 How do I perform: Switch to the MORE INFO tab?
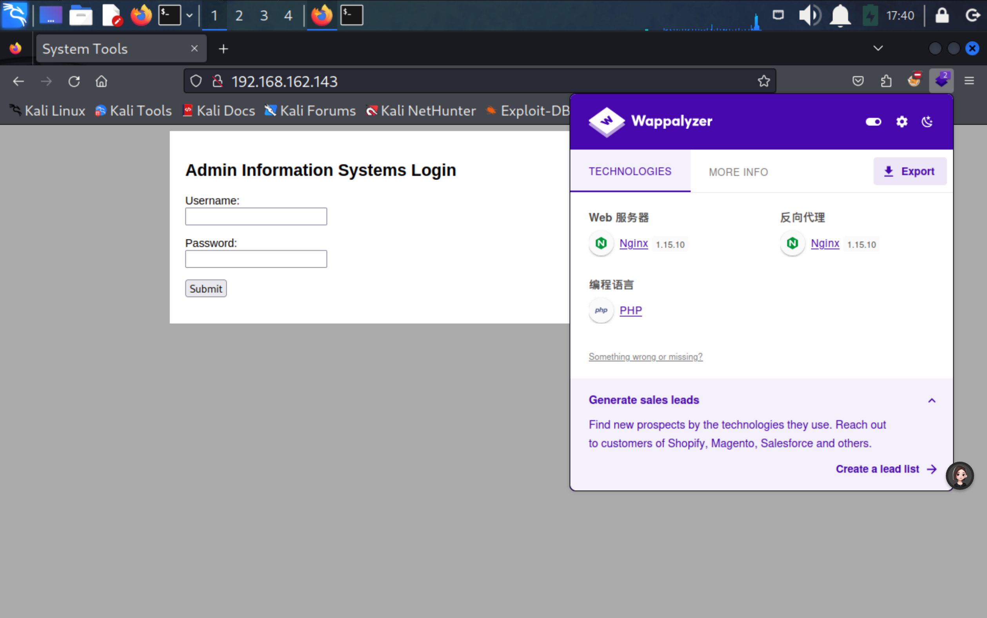pyautogui.click(x=738, y=172)
